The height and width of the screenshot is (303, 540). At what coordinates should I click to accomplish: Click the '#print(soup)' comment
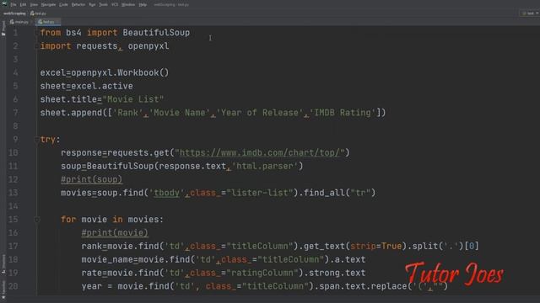pyautogui.click(x=91, y=179)
